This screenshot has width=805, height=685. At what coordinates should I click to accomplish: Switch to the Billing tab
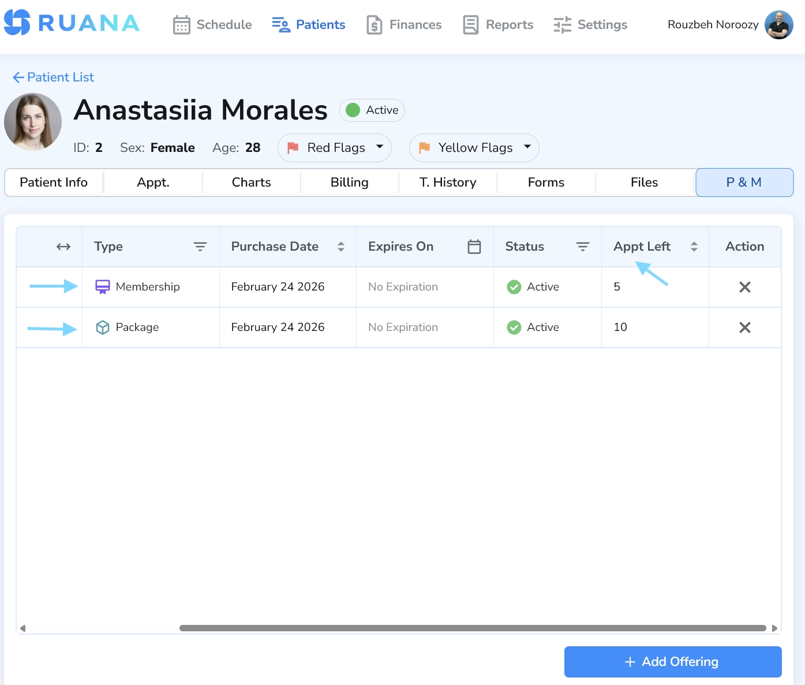tap(349, 183)
